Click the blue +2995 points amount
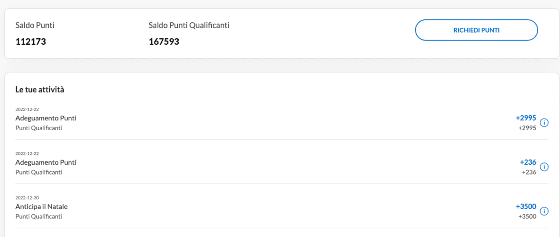This screenshot has height=237, width=560. pyautogui.click(x=526, y=118)
